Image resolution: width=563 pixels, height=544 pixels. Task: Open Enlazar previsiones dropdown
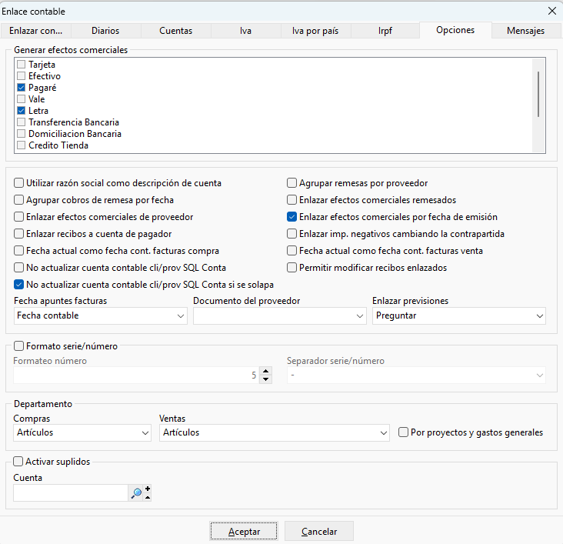459,315
